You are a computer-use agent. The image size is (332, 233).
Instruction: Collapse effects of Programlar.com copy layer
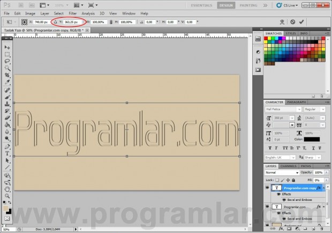pos(323,187)
